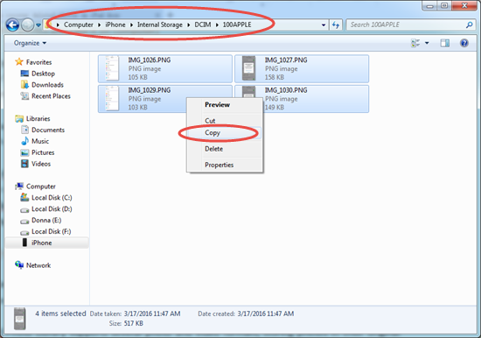Click the Refresh icon beside address bar

point(336,25)
